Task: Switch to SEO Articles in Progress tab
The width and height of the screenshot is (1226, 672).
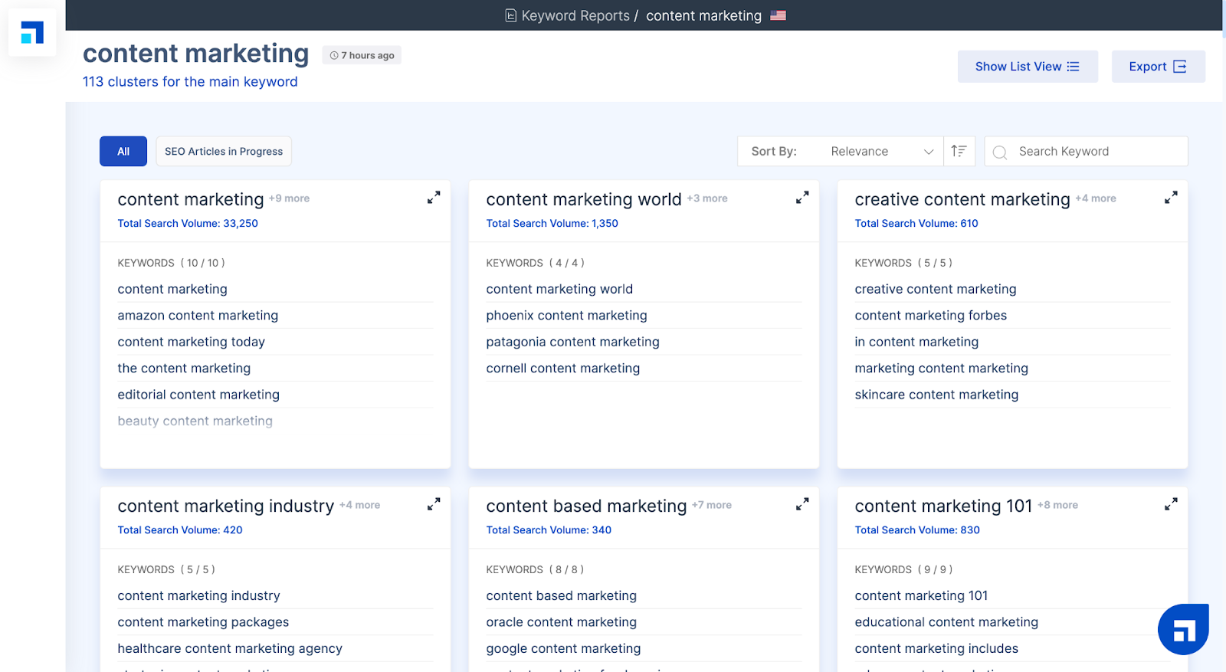Action: (224, 151)
